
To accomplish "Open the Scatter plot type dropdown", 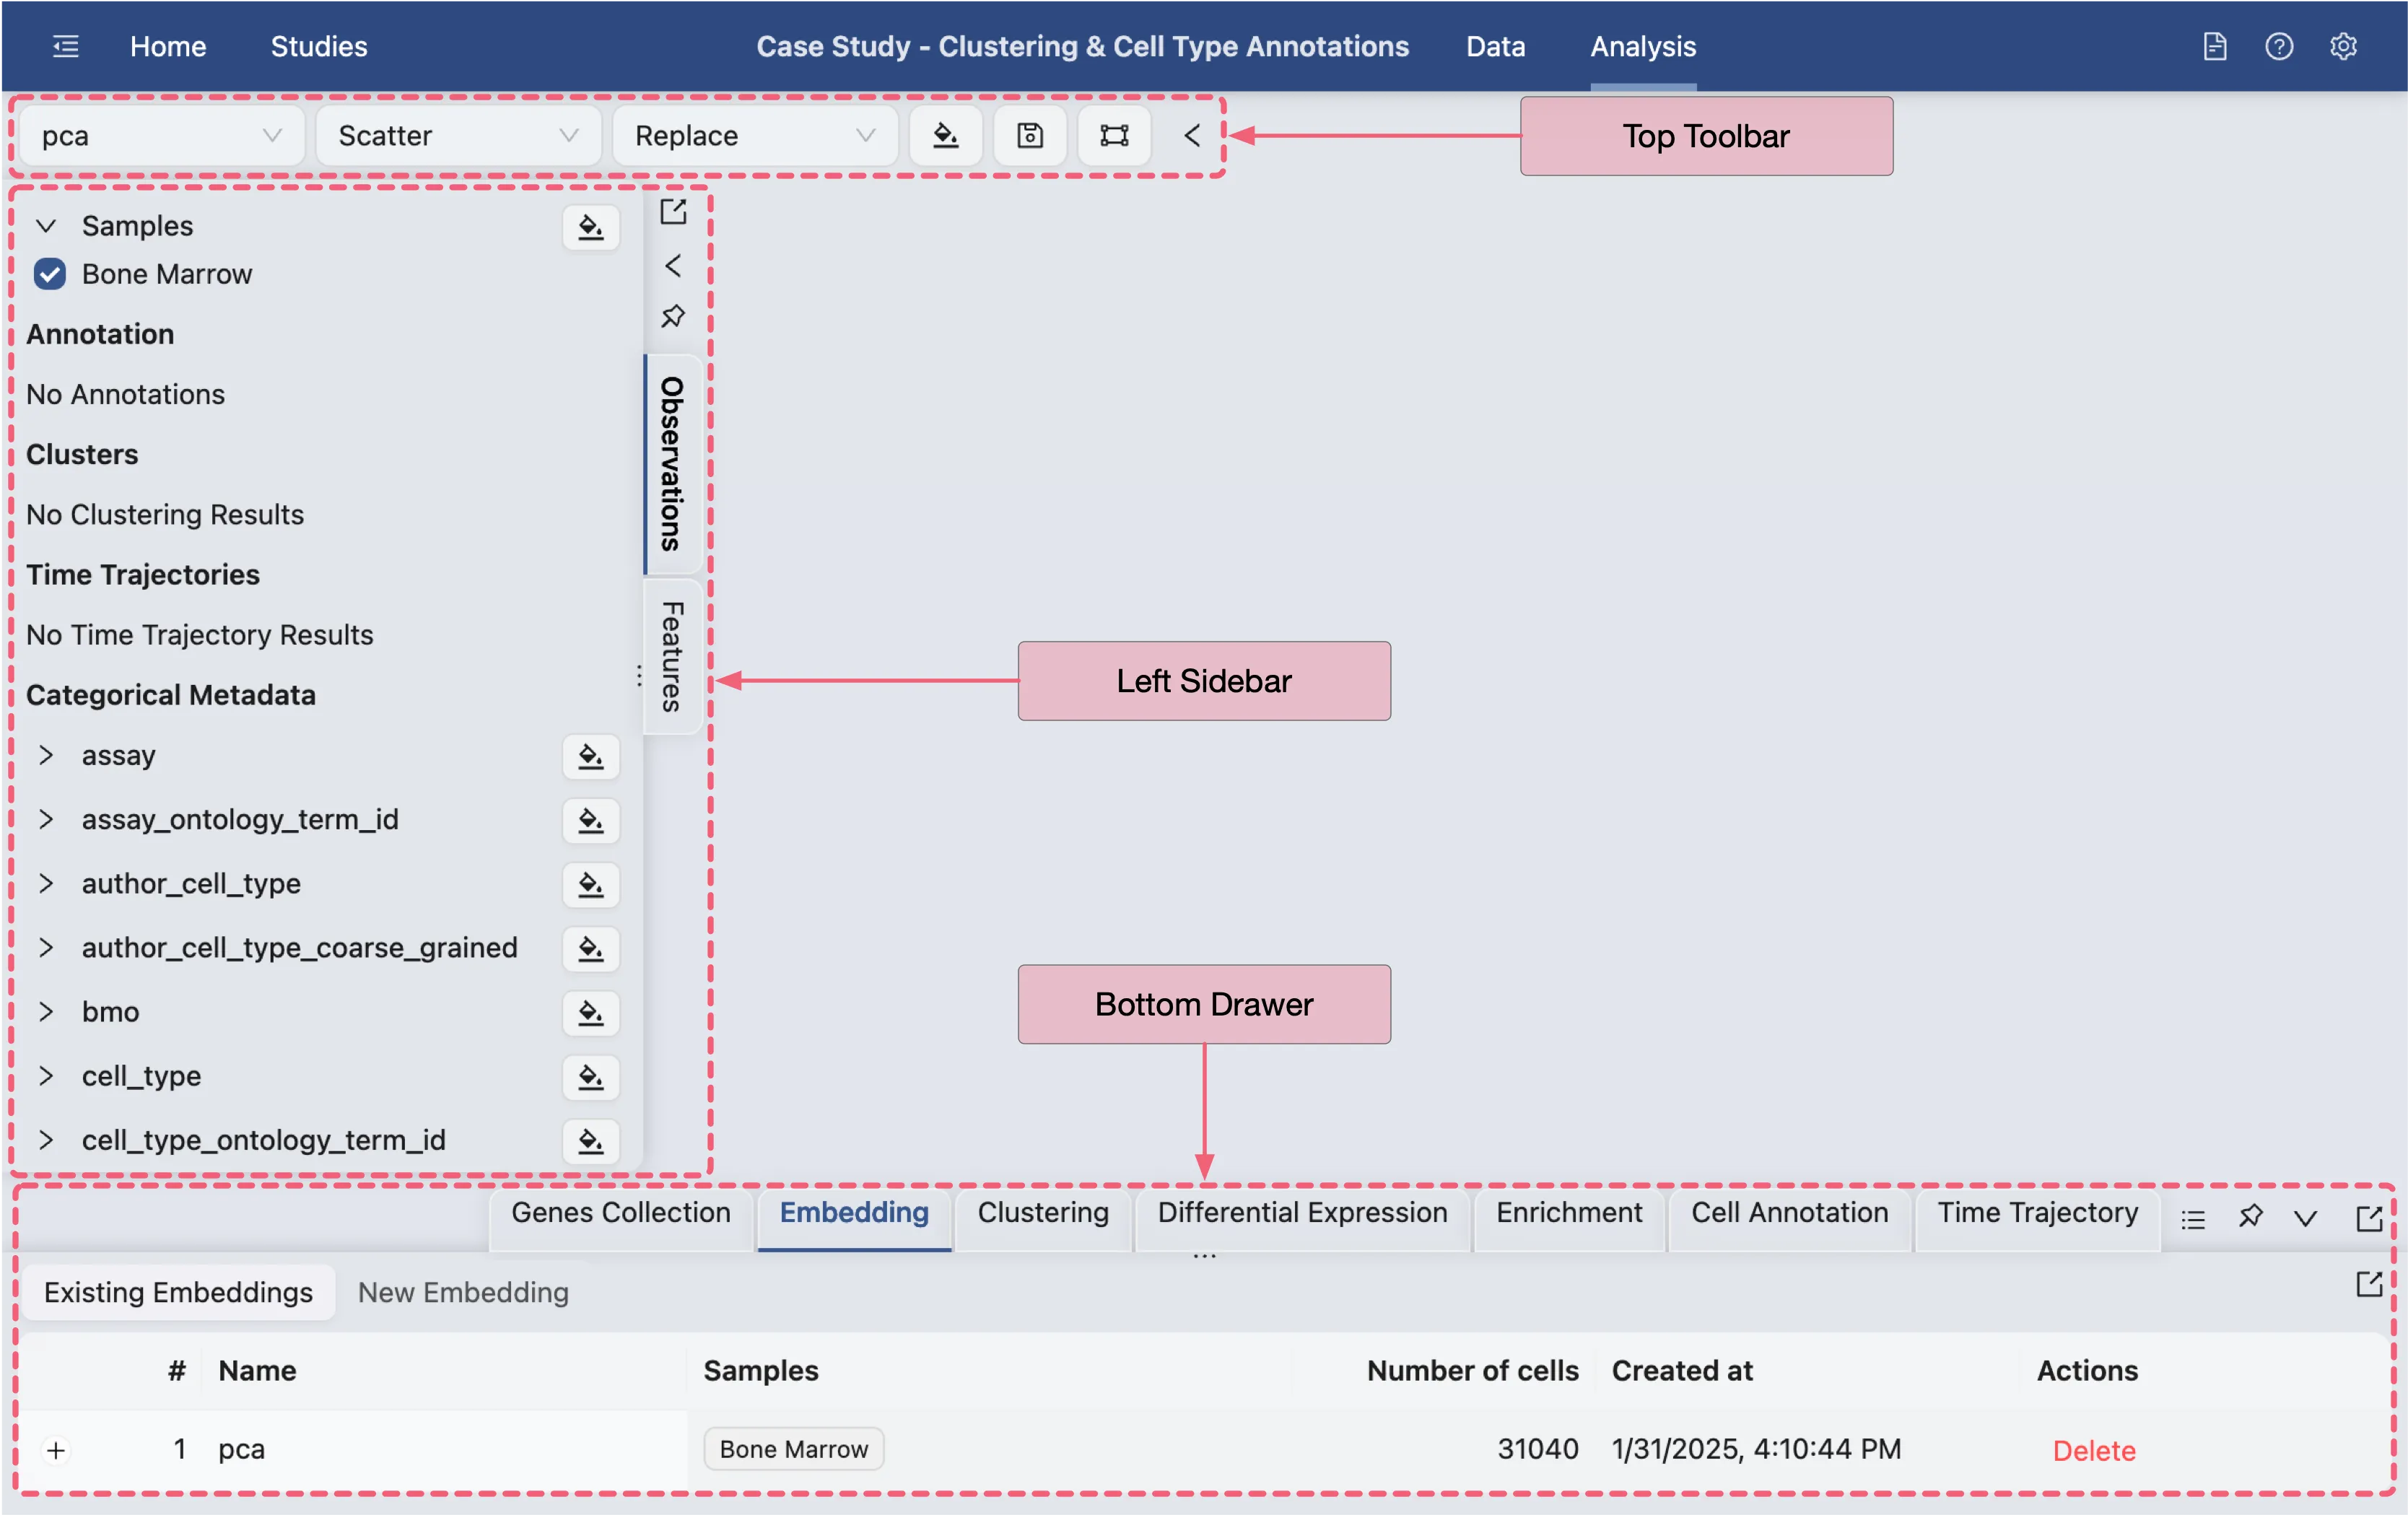I will click(457, 135).
